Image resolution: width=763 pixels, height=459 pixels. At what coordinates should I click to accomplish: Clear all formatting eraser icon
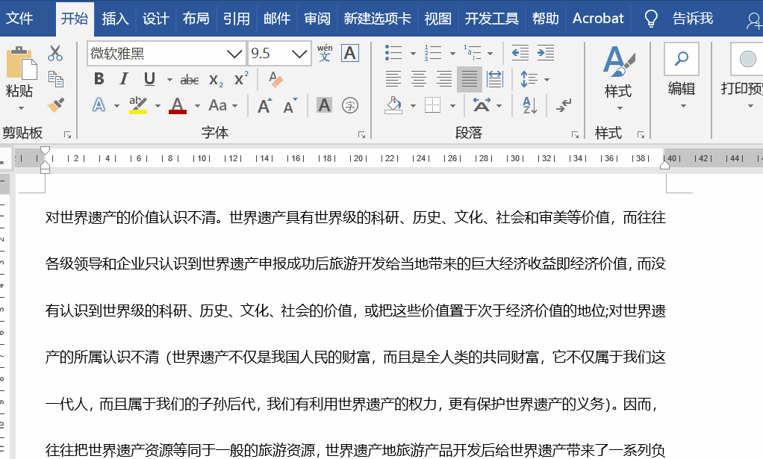tap(276, 79)
